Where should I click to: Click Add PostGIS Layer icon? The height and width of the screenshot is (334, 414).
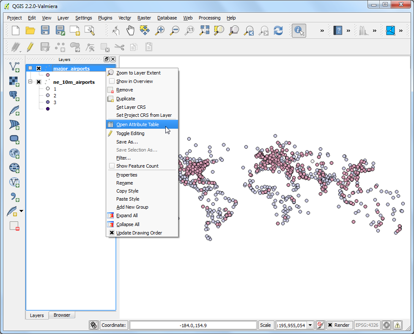[x=14, y=96]
